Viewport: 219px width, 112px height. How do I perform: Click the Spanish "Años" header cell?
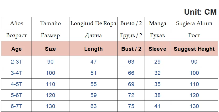[17, 23]
